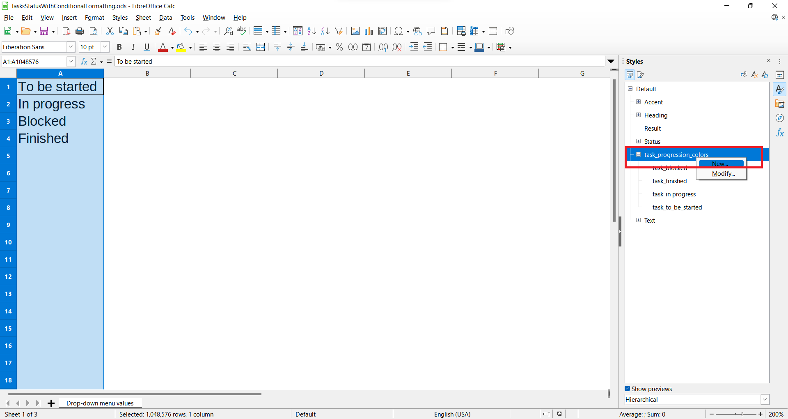Choose Modify... from the context menu
This screenshot has height=419, width=788.
(721, 174)
